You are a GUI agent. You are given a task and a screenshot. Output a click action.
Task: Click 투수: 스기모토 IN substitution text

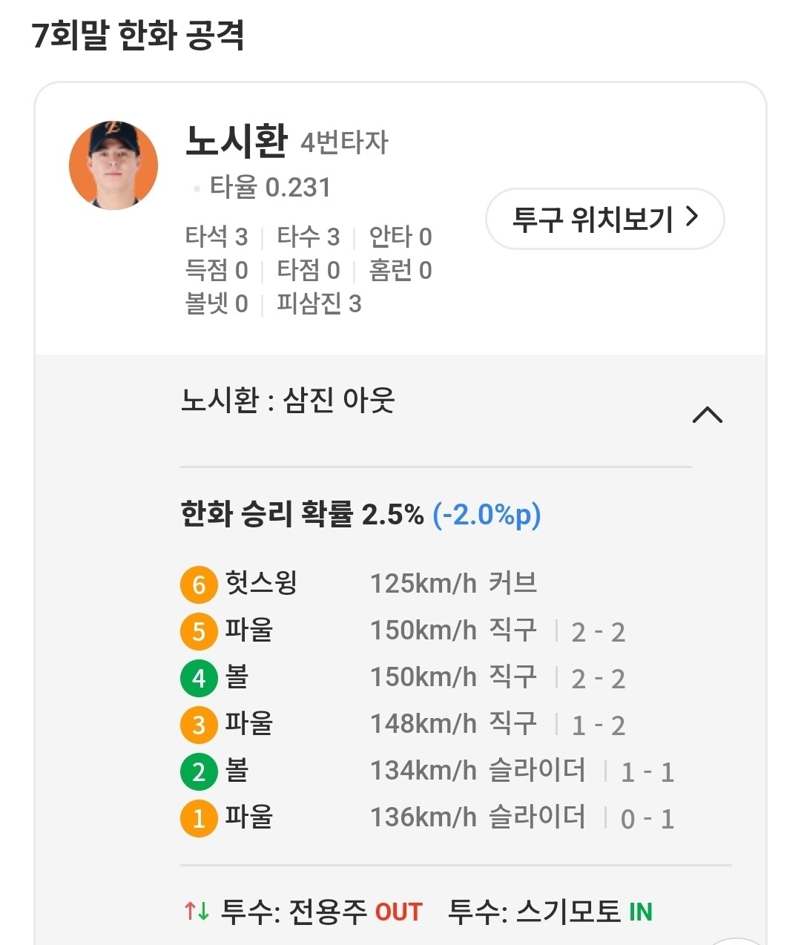pos(550,911)
